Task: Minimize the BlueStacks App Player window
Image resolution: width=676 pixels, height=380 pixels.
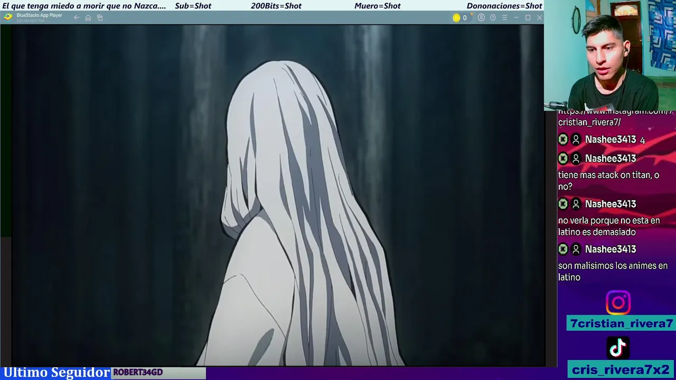Action: coord(516,18)
